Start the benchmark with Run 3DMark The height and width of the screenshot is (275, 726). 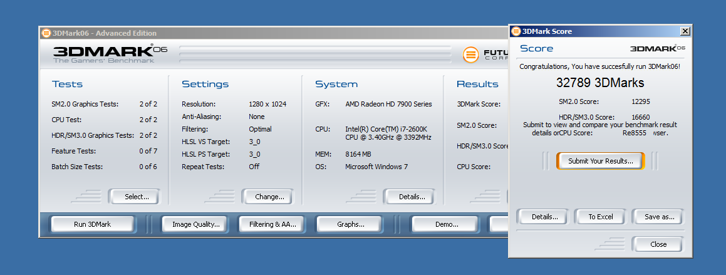pyautogui.click(x=93, y=224)
